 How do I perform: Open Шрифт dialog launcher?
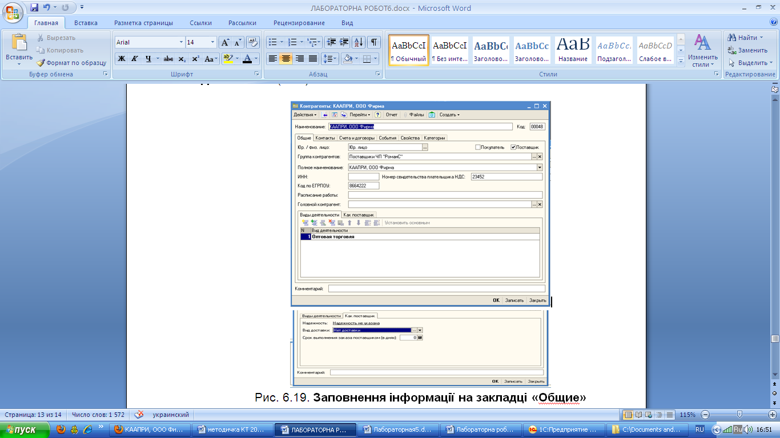pyautogui.click(x=256, y=74)
